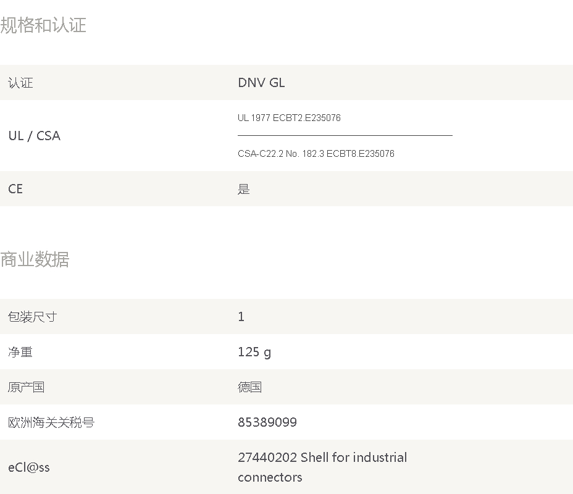Click the tariff number 85389099
The image size is (573, 494).
click(x=267, y=422)
